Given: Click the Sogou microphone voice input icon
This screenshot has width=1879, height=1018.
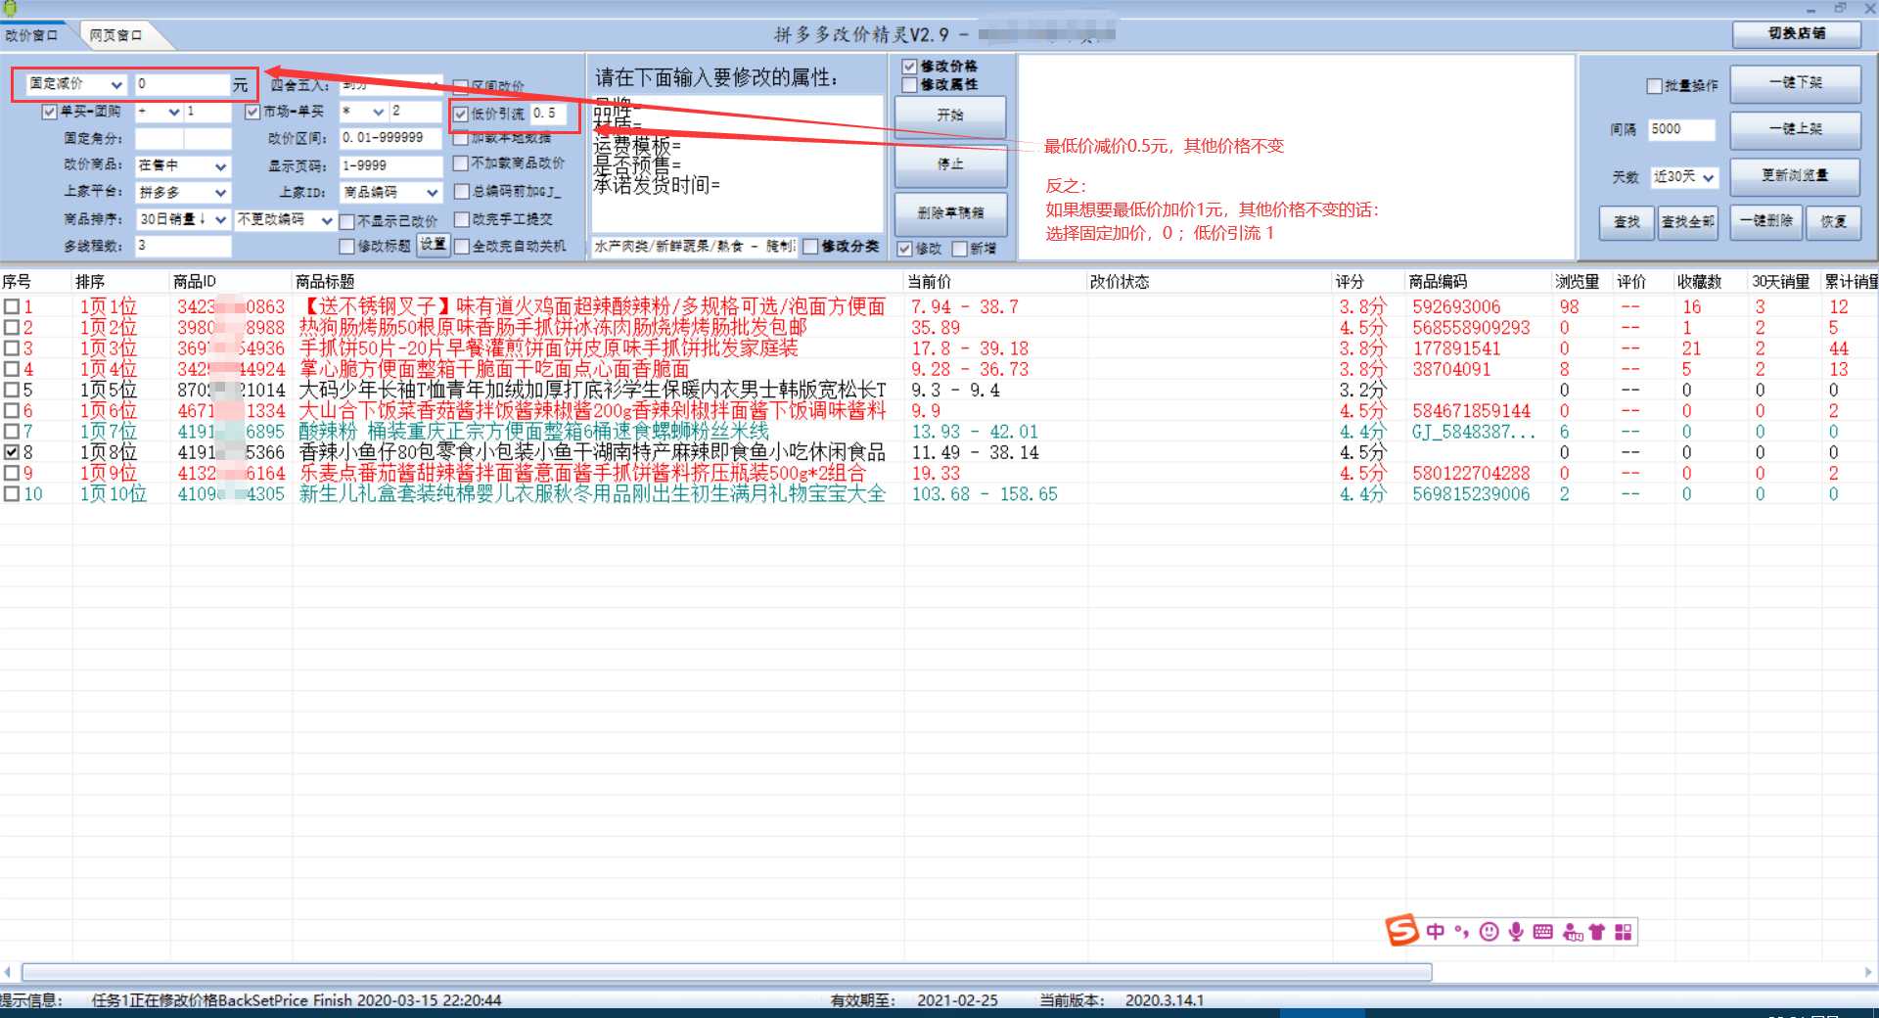Looking at the screenshot, I should tap(1515, 932).
